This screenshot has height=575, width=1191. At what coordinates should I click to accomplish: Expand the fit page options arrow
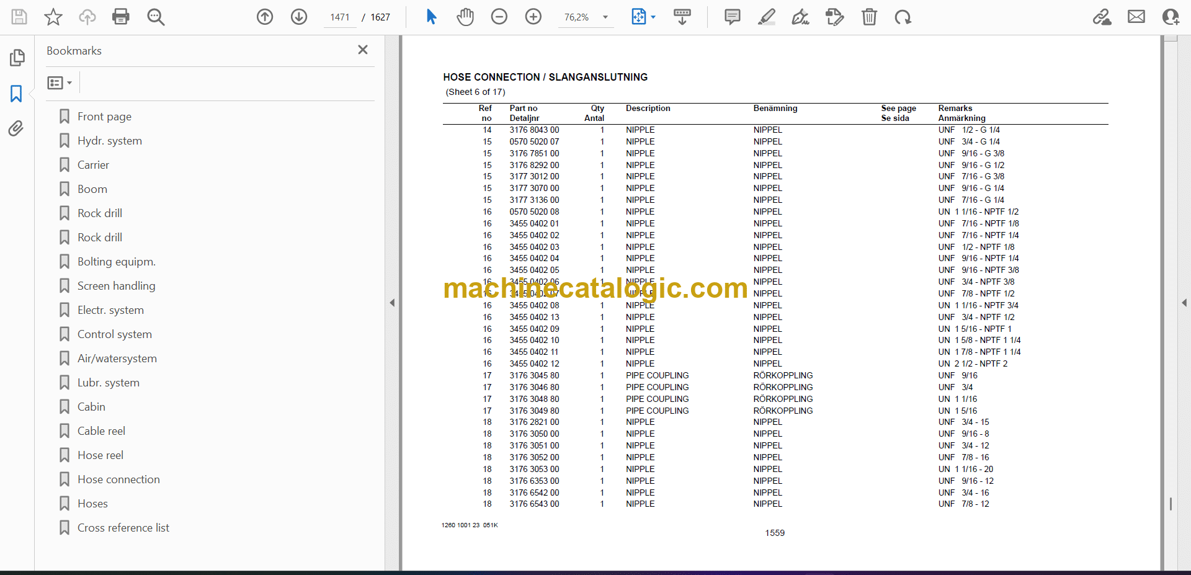coord(653,17)
